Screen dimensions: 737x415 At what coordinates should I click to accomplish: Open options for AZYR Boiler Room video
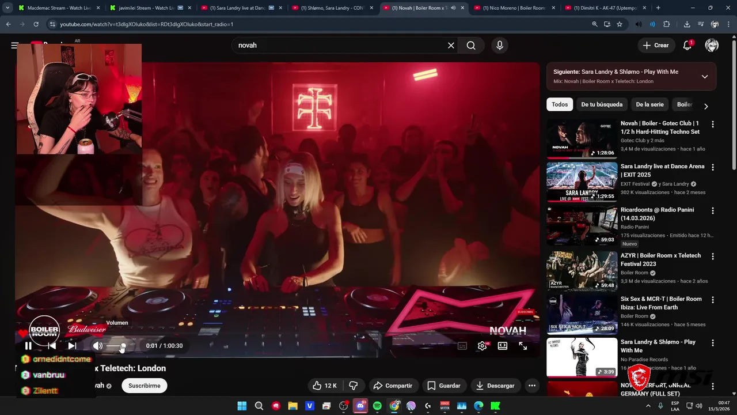[713, 256]
